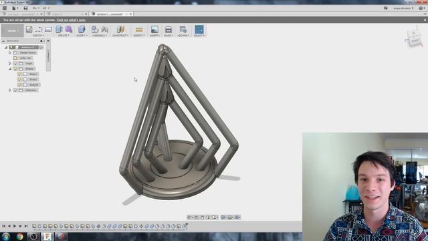
Task: Expand the Named Views folder
Action: [10, 52]
